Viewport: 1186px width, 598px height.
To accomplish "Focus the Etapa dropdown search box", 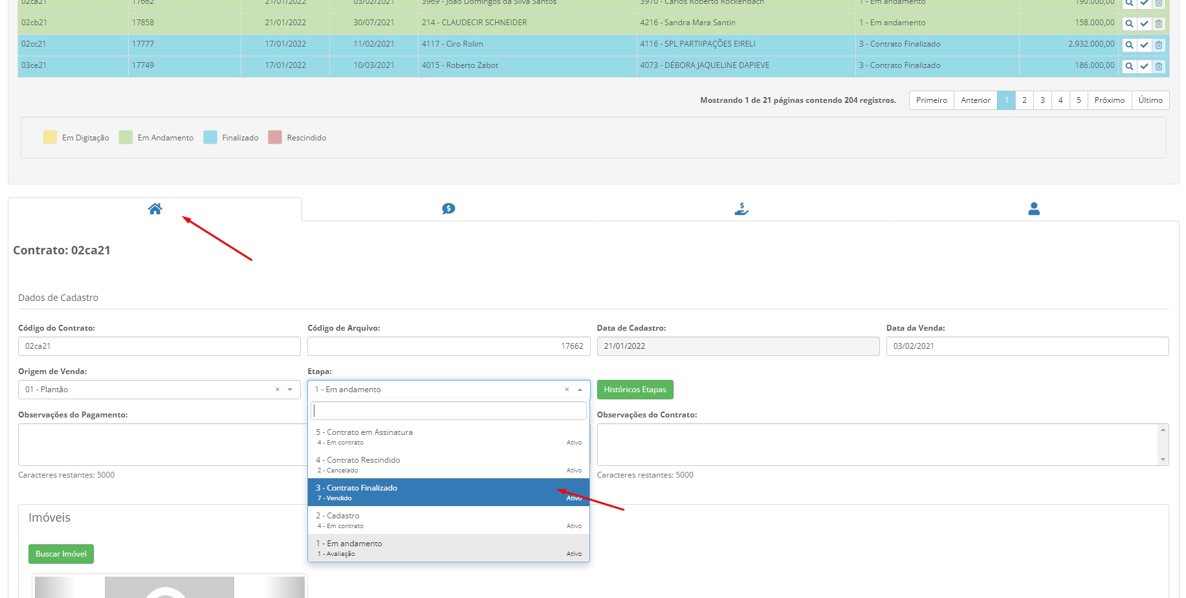I will pyautogui.click(x=448, y=411).
